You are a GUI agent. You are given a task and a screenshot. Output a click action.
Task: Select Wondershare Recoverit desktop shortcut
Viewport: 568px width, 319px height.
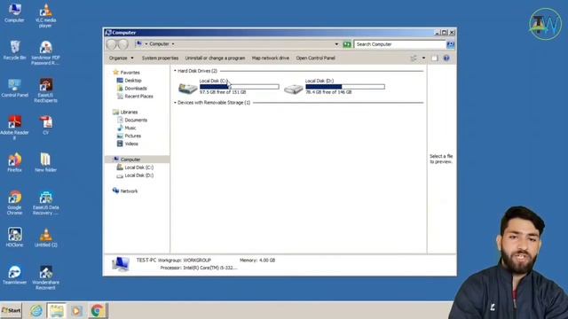[x=45, y=277]
